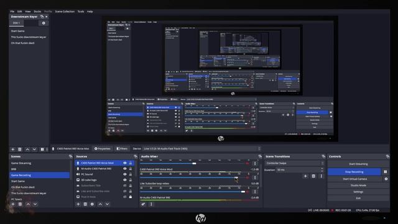The height and width of the screenshot is (224, 398).
Task: Adjust Like Subscribe loop video volume slider
Action: click(x=243, y=192)
